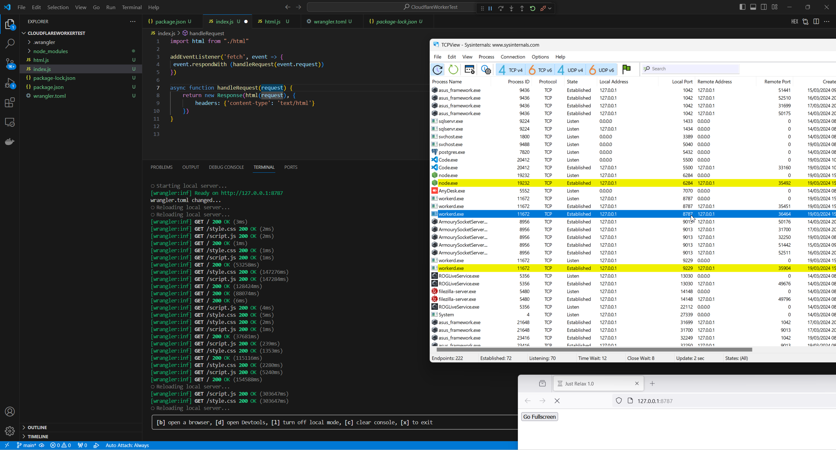Toggle TCP v6 filter in TCPView
The height and width of the screenshot is (450, 836).
[x=540, y=70]
